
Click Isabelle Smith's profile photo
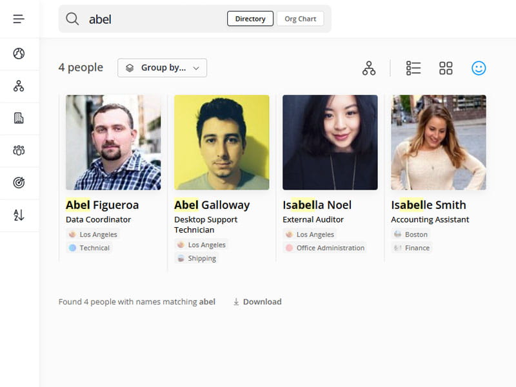click(x=438, y=142)
